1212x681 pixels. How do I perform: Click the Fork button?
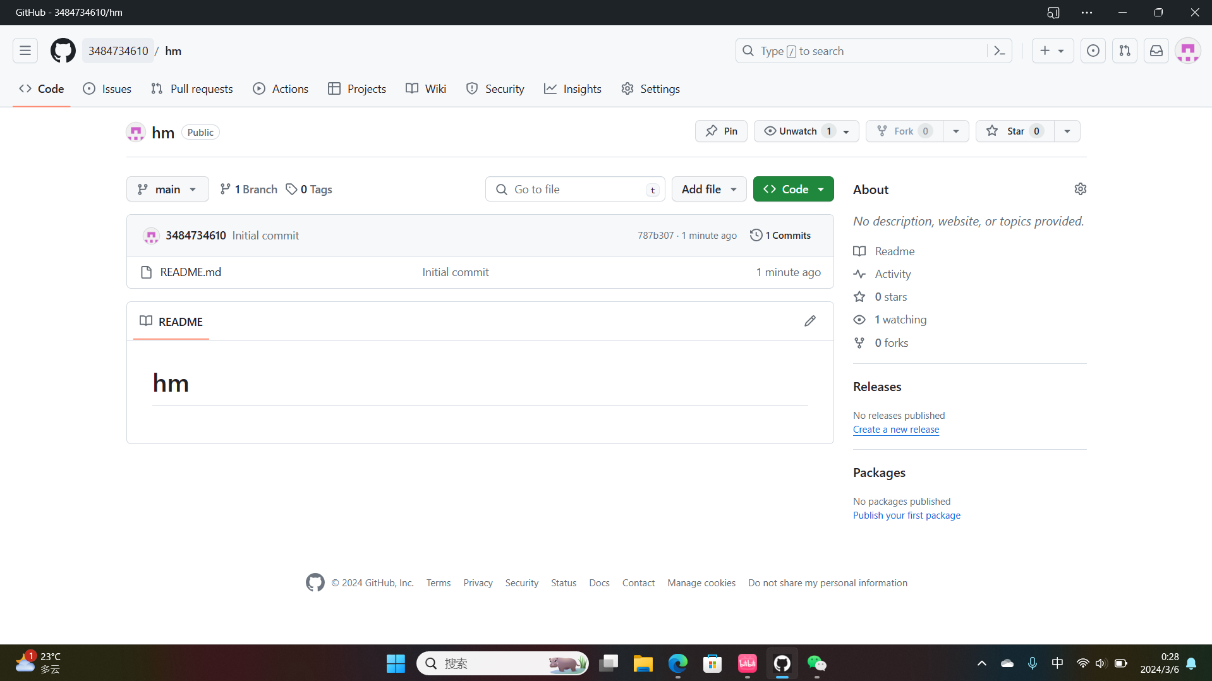(x=904, y=131)
